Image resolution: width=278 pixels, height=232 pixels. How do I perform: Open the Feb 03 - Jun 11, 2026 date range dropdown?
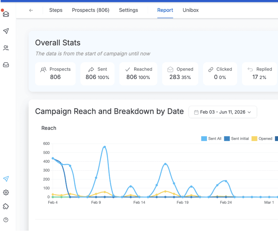tap(223, 112)
